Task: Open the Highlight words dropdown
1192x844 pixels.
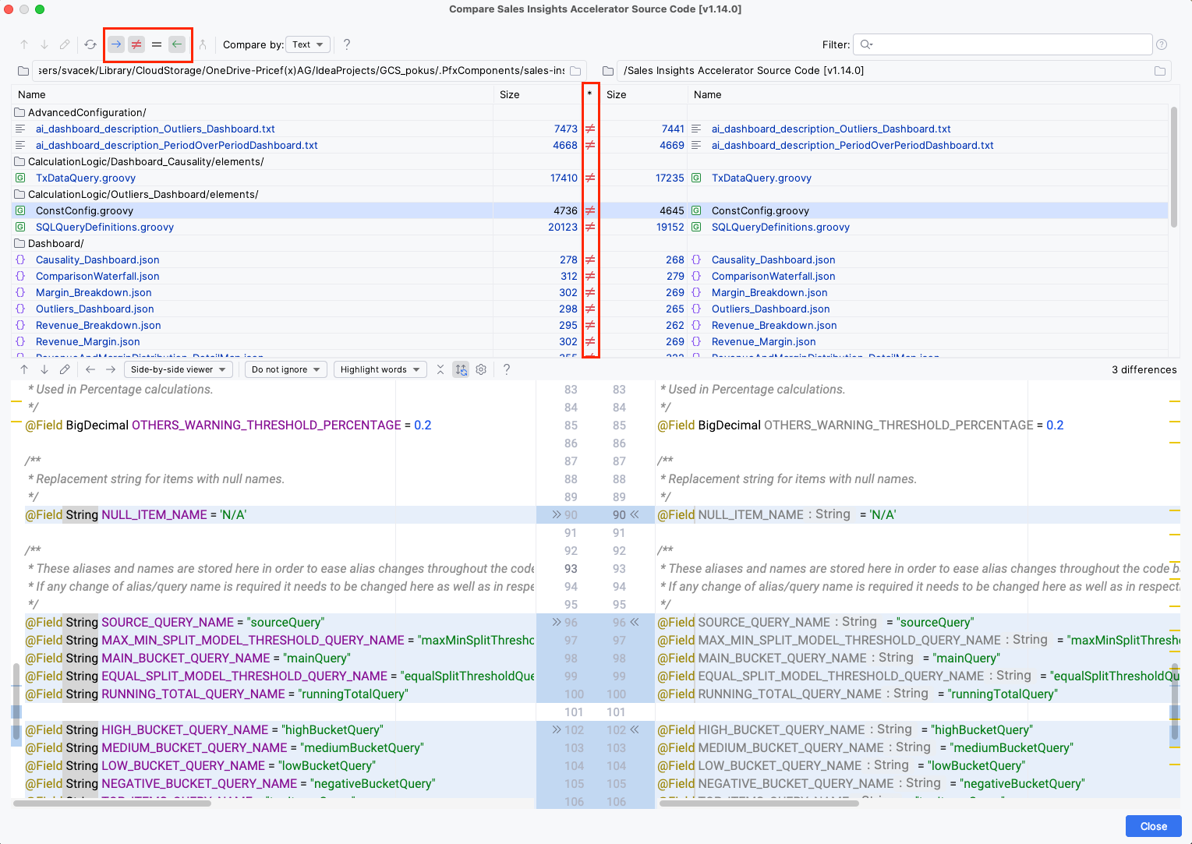Action: (x=380, y=369)
